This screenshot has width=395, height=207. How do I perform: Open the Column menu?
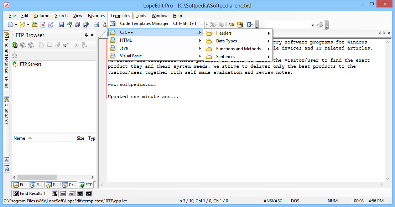[42, 16]
